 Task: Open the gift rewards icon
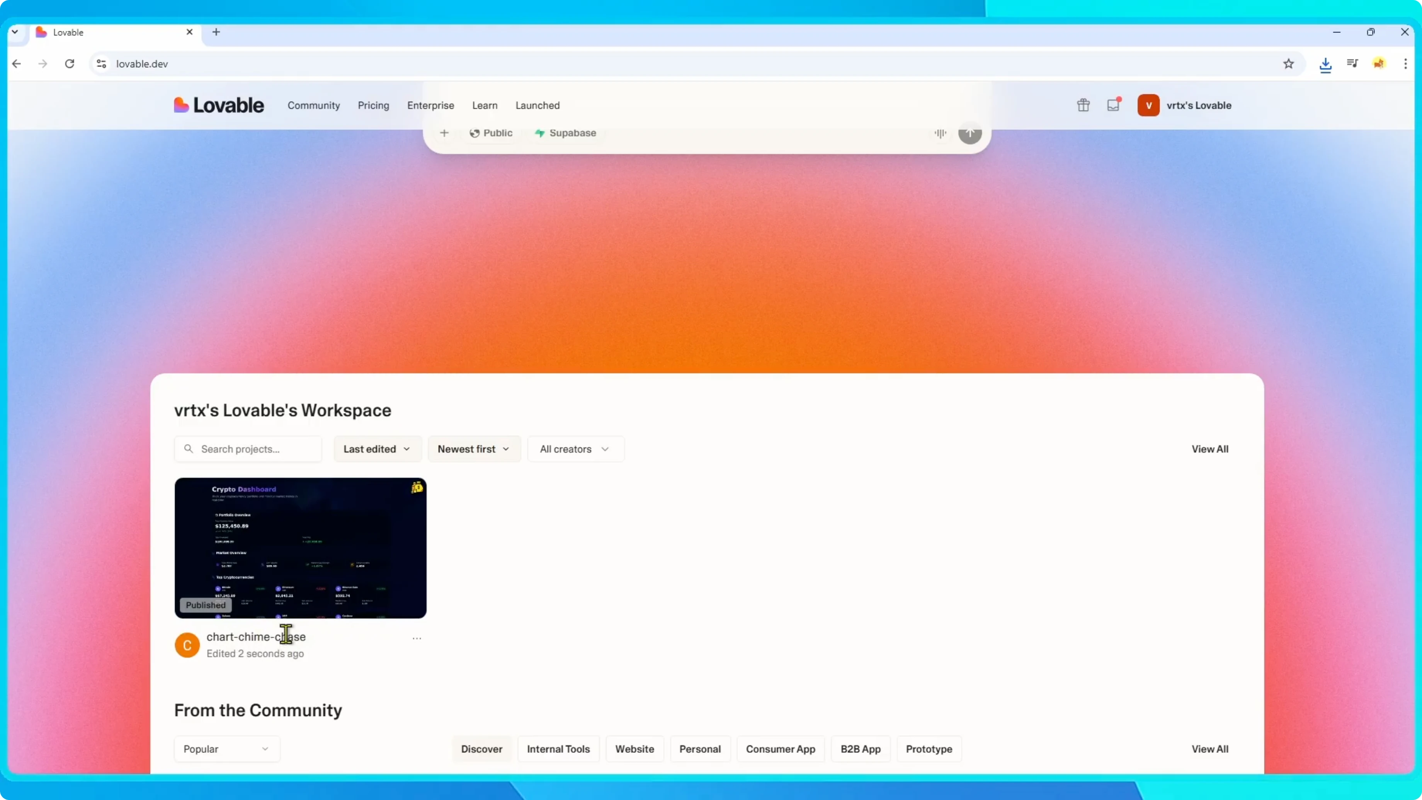click(x=1083, y=105)
